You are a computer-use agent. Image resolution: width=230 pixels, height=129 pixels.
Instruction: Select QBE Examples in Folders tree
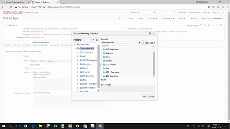[x=89, y=88]
